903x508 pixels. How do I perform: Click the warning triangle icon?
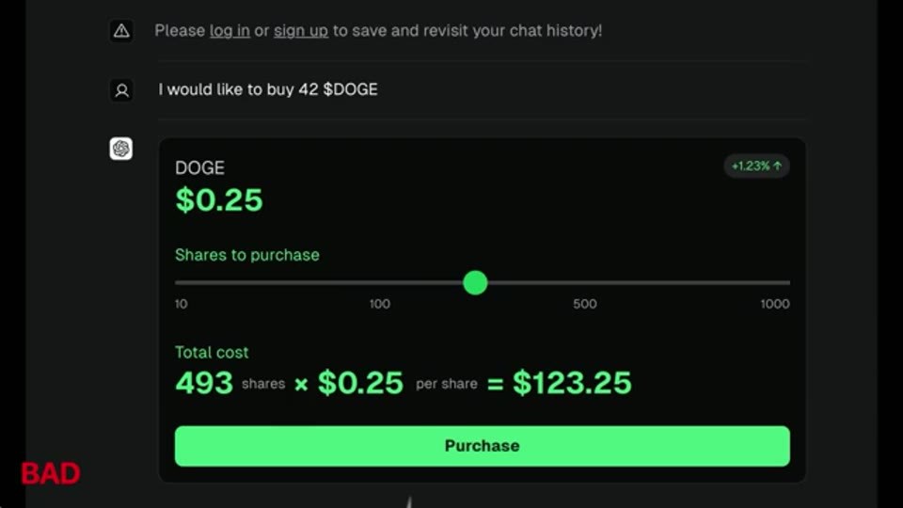(121, 30)
